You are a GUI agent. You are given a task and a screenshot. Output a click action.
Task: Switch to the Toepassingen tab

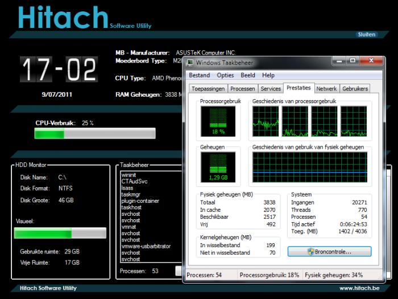click(208, 89)
